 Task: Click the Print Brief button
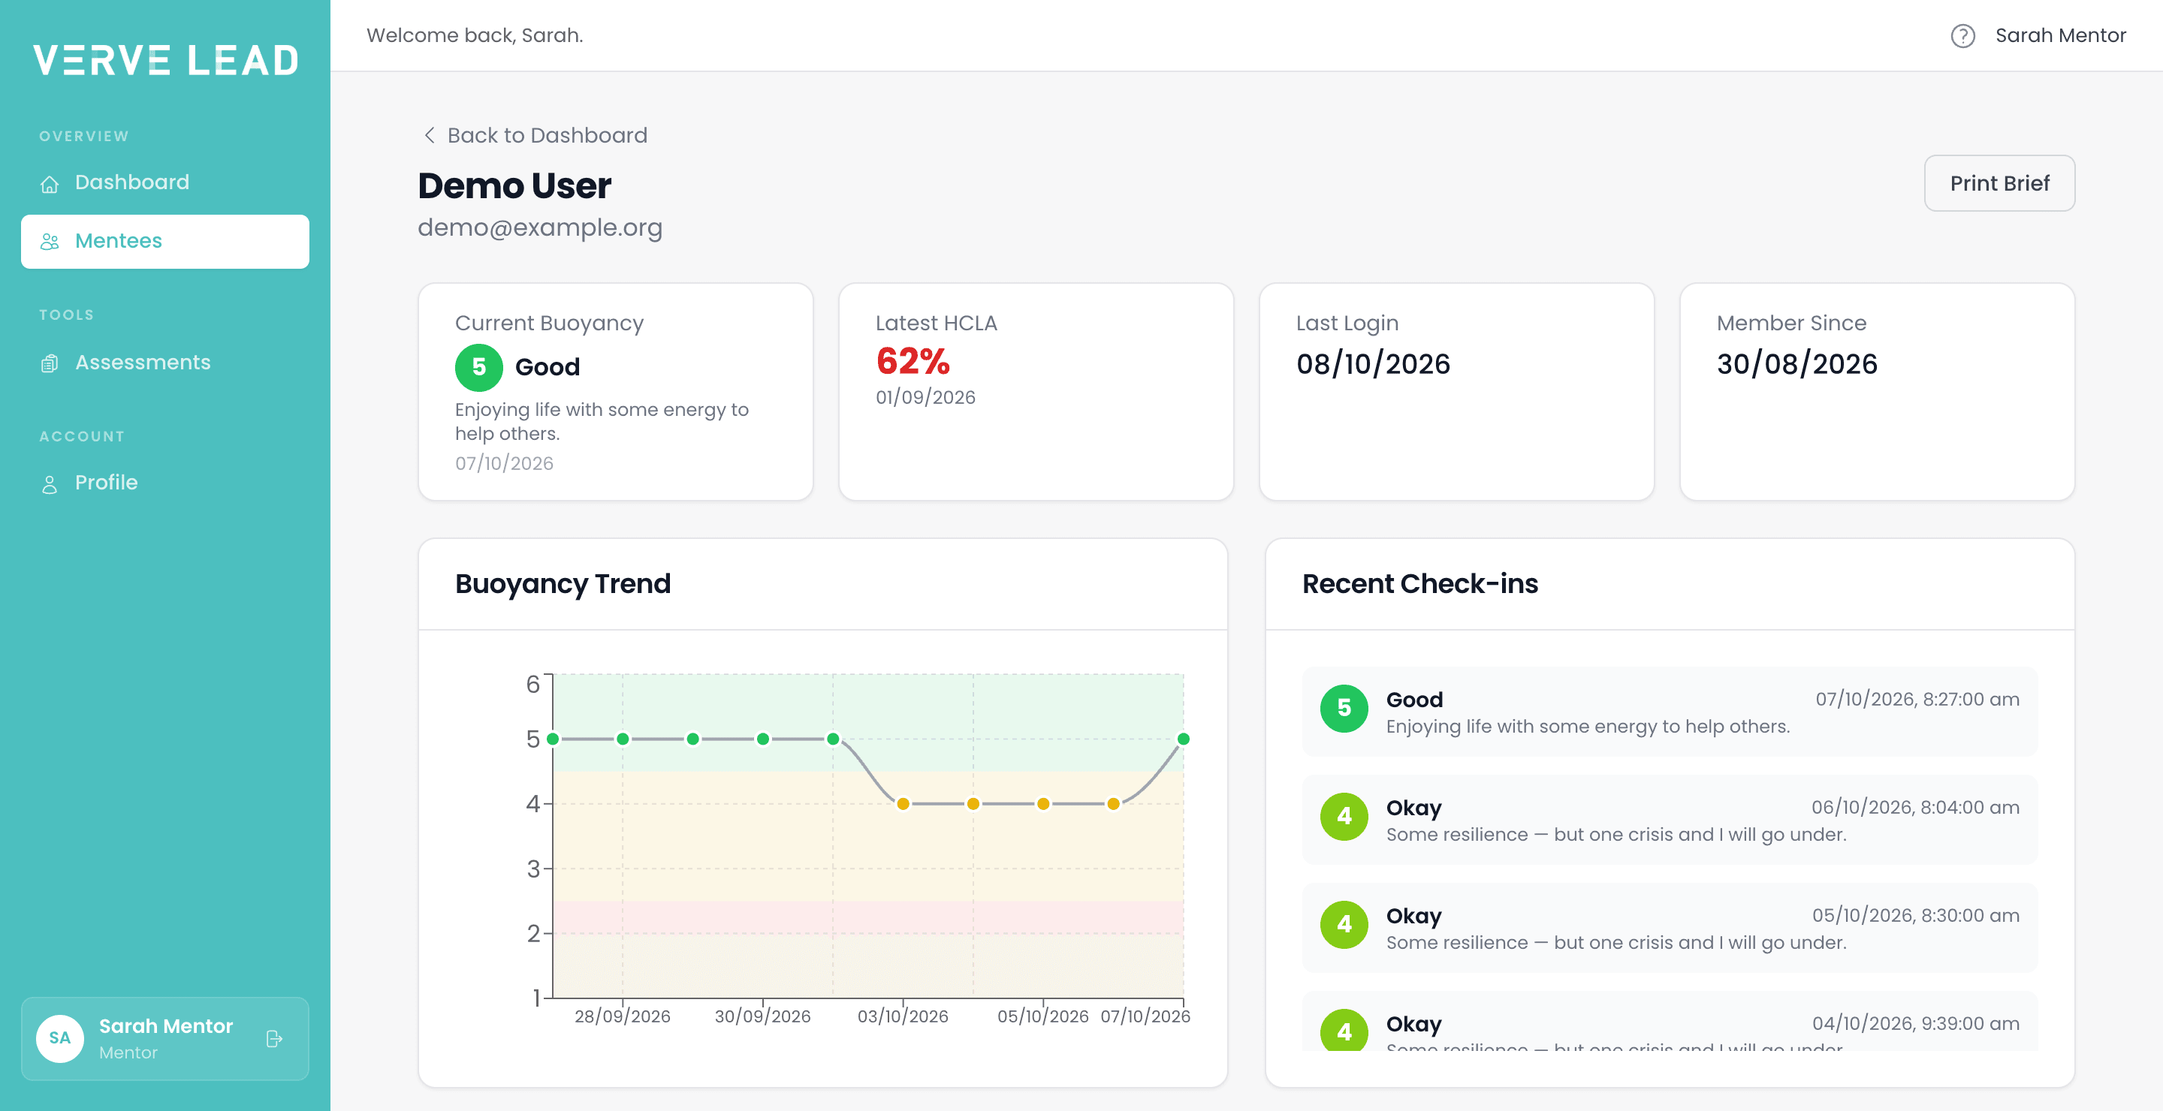coord(1999,183)
